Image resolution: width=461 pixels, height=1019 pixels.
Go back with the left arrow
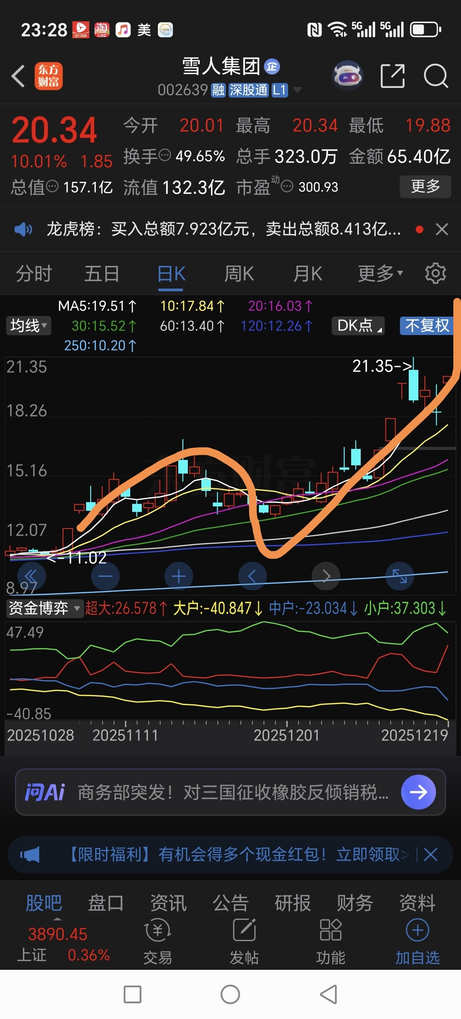point(18,76)
